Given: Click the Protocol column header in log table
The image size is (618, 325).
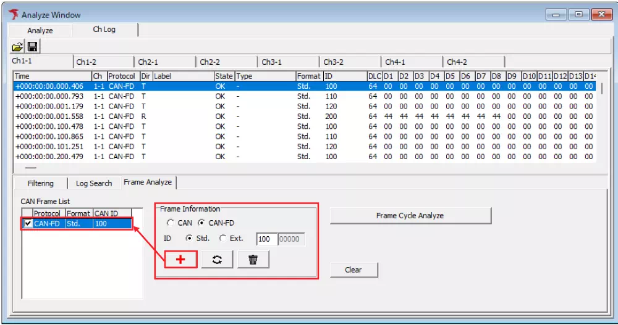Looking at the screenshot, I should 124,76.
